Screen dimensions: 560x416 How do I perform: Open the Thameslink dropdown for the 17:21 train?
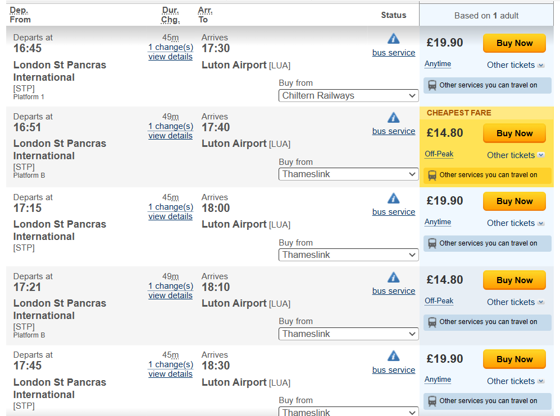pyautogui.click(x=348, y=334)
